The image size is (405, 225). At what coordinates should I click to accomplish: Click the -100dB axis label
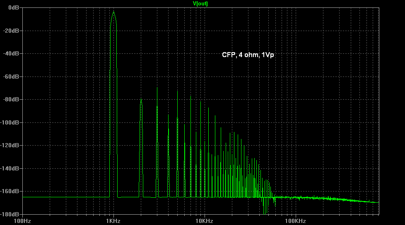click(10, 122)
